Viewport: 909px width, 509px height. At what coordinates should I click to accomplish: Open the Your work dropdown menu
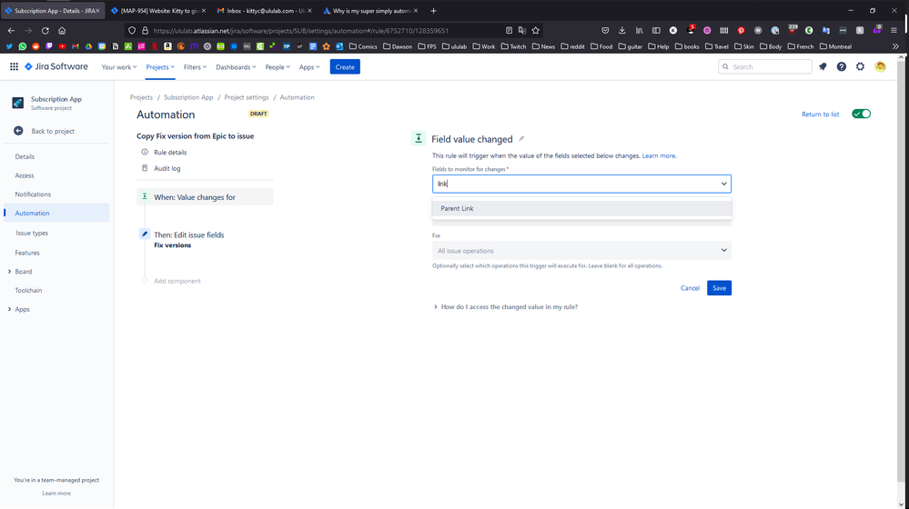[119, 67]
